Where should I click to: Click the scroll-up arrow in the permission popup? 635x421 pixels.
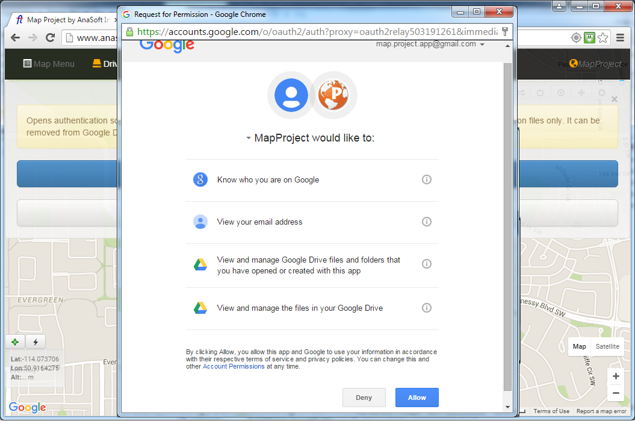coord(507,46)
